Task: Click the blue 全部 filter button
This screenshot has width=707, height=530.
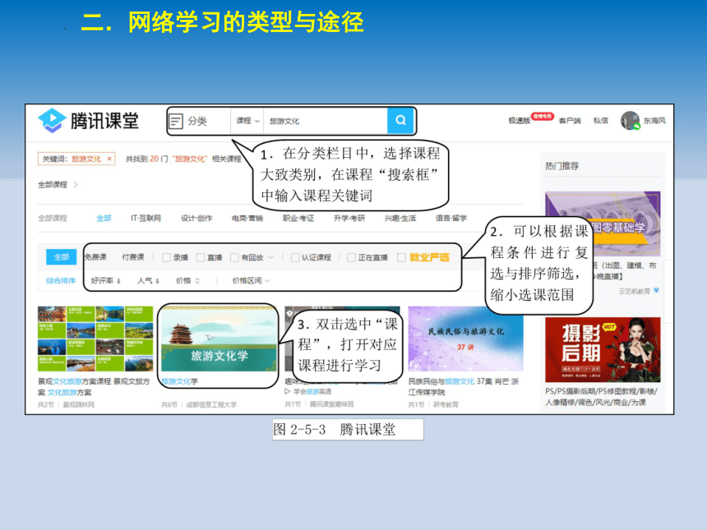Action: tap(62, 257)
